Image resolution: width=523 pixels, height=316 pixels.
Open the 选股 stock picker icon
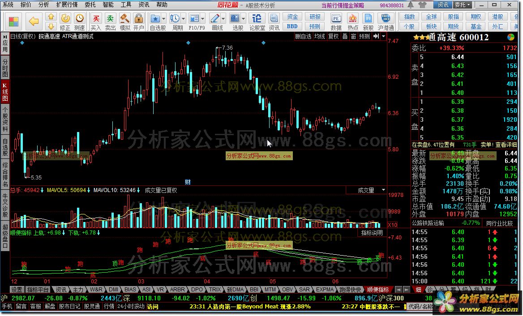click(x=235, y=21)
